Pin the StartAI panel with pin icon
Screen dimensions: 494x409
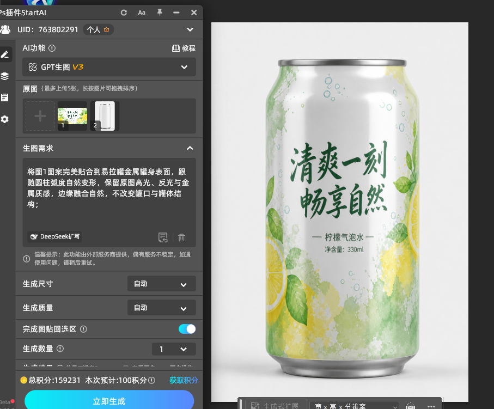pos(160,13)
